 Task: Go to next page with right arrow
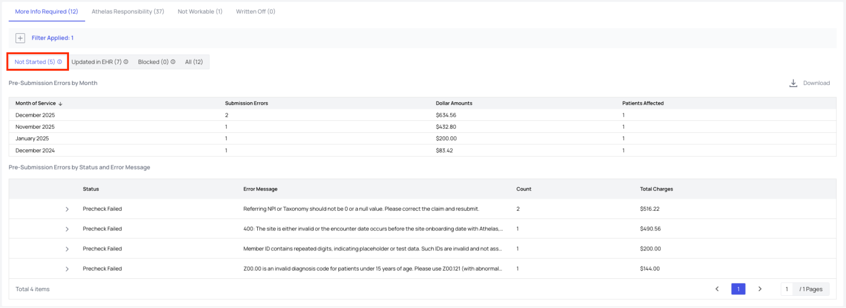click(760, 289)
